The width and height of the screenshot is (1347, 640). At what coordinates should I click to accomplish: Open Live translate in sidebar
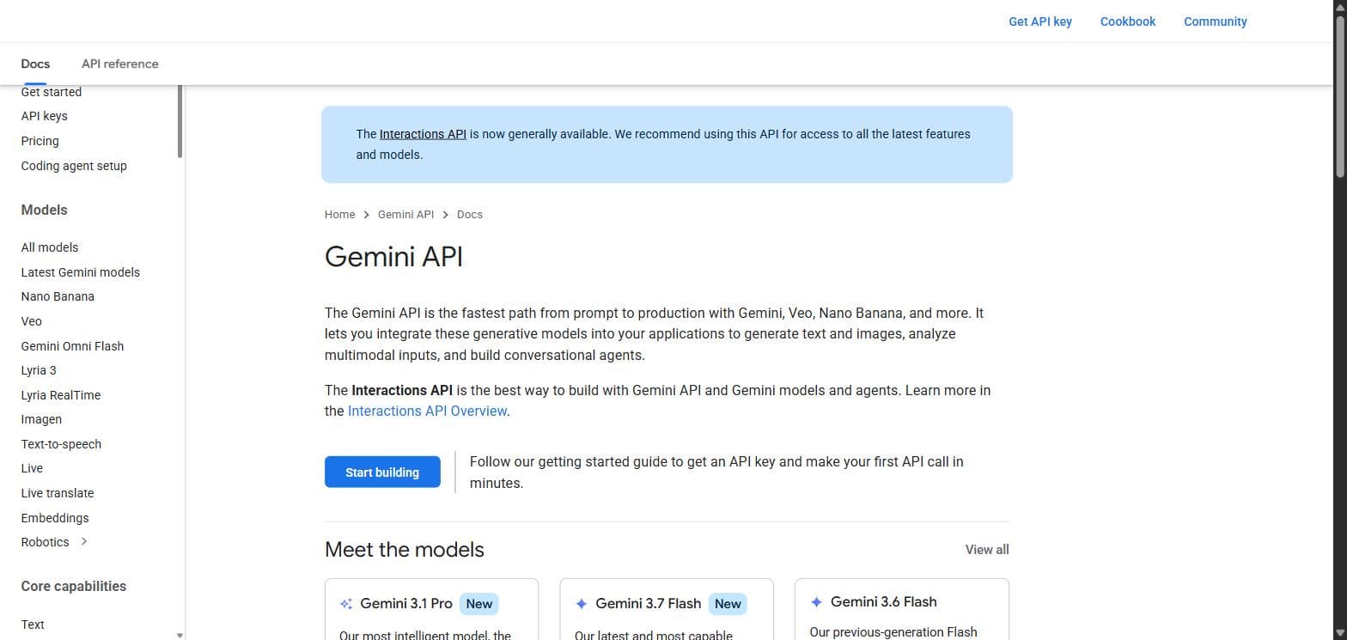(58, 493)
